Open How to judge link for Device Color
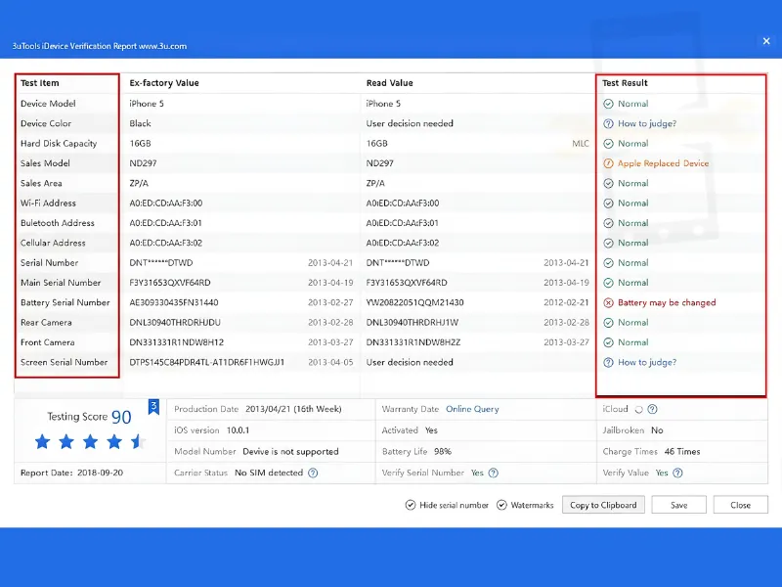This screenshot has width=782, height=587. pyautogui.click(x=647, y=124)
